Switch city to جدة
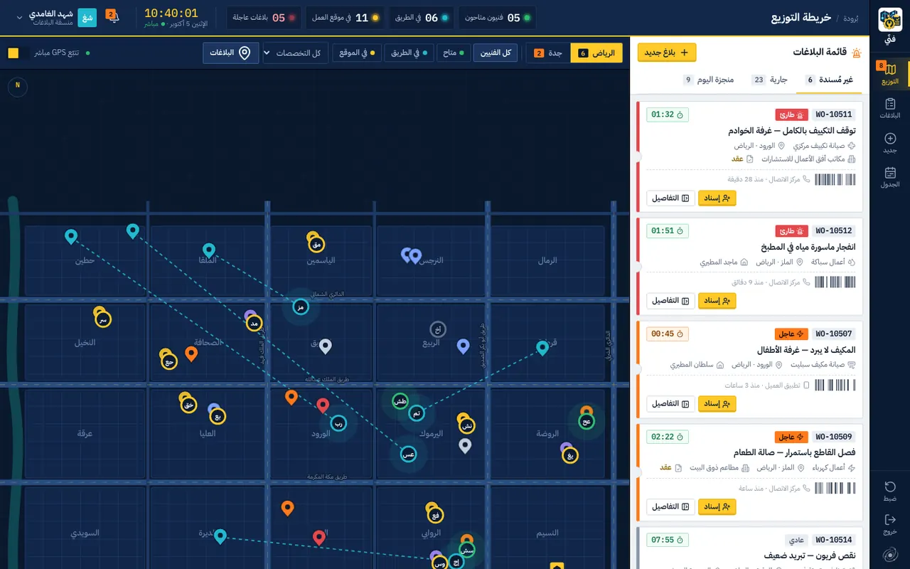 pos(547,53)
